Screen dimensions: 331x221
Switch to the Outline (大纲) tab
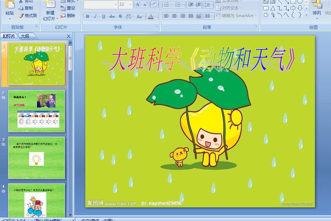tap(25, 36)
